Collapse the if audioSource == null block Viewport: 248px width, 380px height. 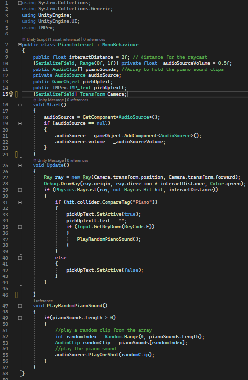coord(20,123)
